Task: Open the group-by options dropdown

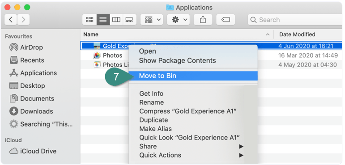Action: click(x=152, y=20)
